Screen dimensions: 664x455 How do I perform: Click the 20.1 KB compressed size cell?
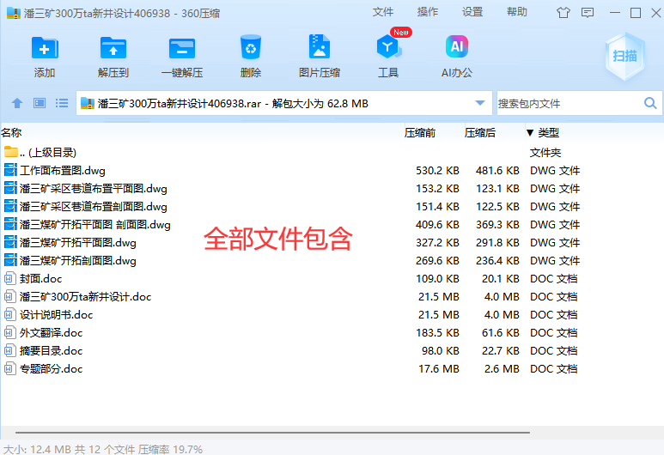pyautogui.click(x=500, y=278)
